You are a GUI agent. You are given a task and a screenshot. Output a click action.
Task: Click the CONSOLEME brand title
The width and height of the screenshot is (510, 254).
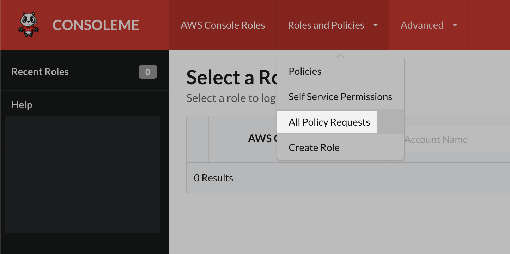click(x=96, y=25)
